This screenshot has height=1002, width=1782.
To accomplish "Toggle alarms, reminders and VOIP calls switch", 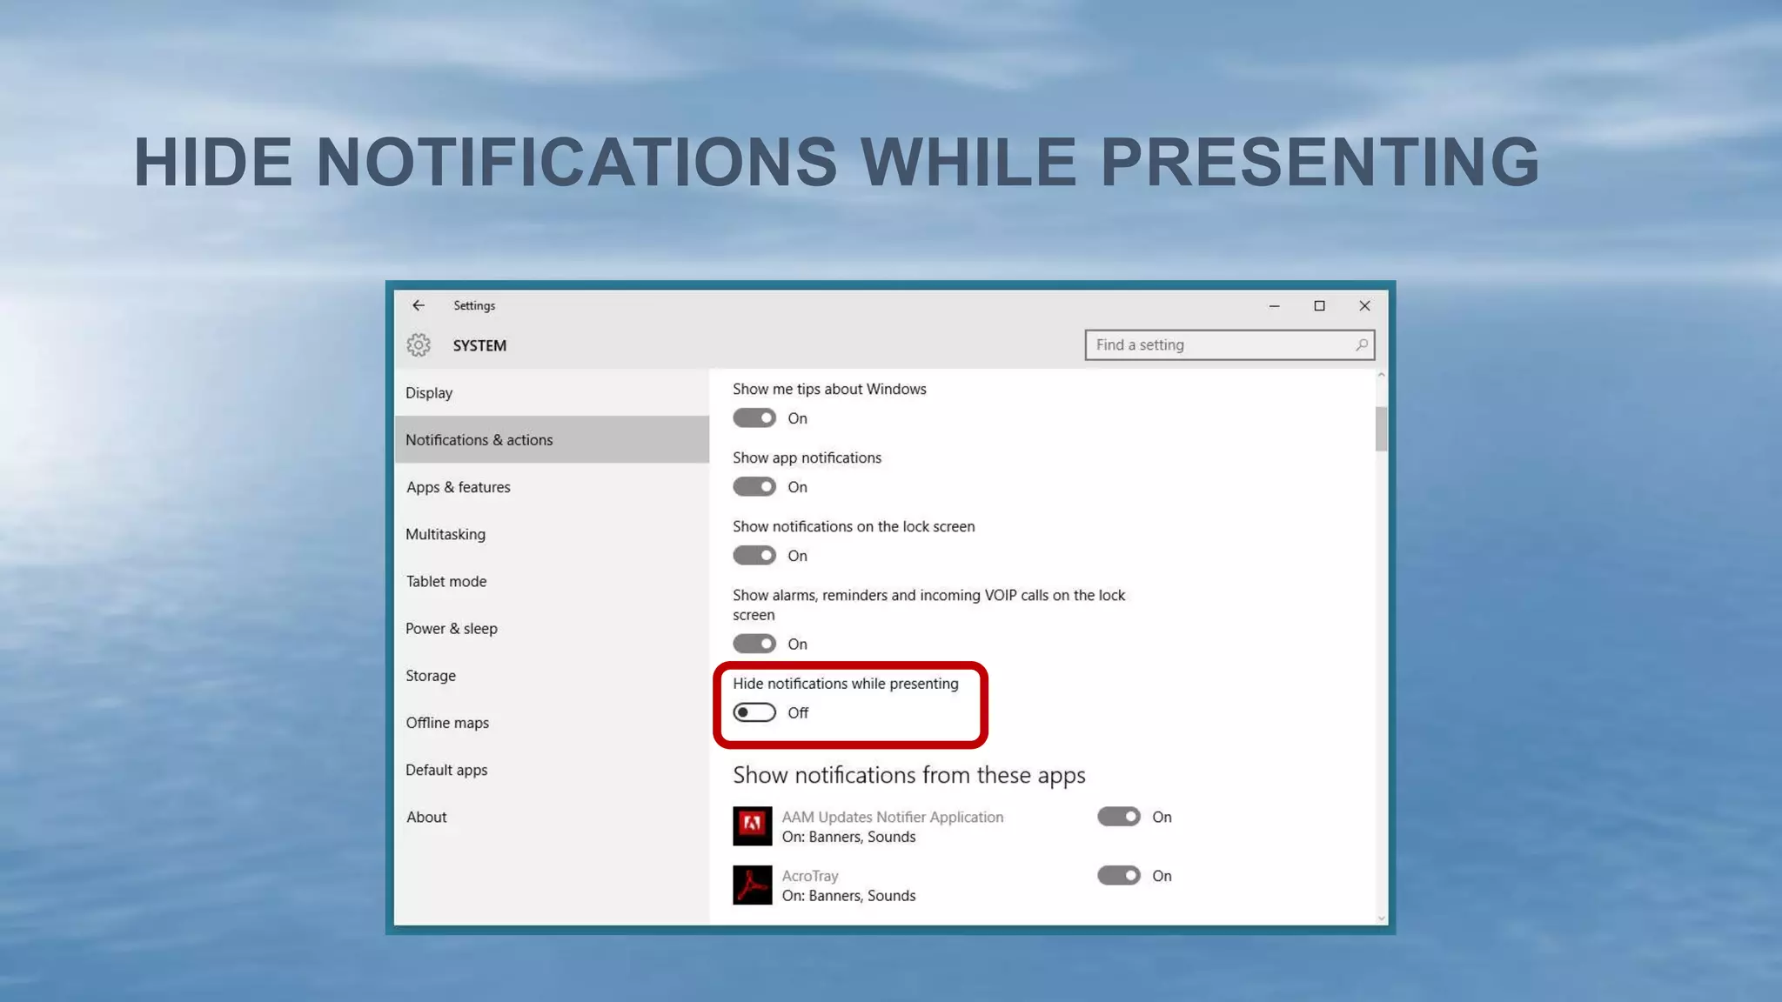I will pyautogui.click(x=754, y=644).
